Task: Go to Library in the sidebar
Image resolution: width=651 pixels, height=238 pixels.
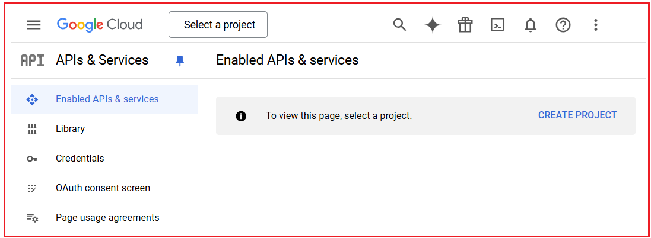Action: point(104,128)
